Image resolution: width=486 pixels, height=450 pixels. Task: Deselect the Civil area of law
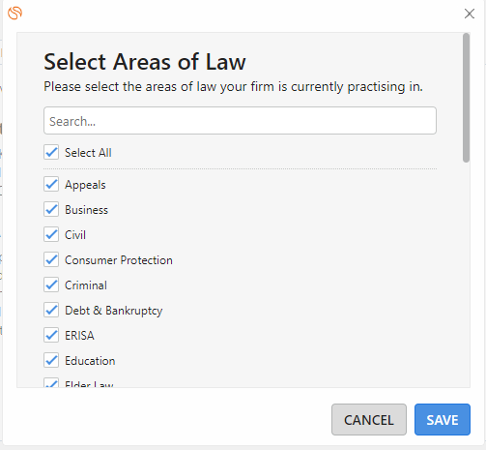[51, 234]
